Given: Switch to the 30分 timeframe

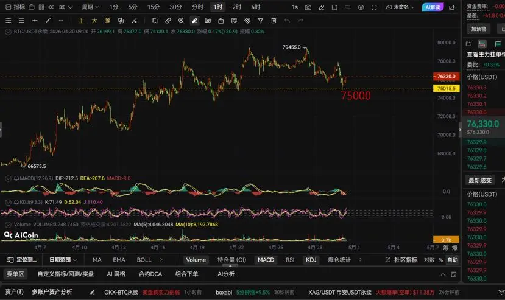Looking at the screenshot, I should tap(175, 7).
